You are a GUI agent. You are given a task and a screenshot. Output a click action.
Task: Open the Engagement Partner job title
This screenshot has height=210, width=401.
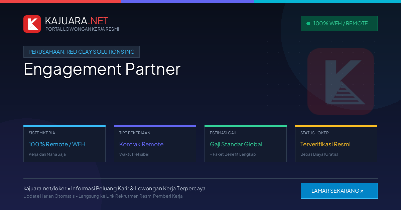[x=102, y=69]
